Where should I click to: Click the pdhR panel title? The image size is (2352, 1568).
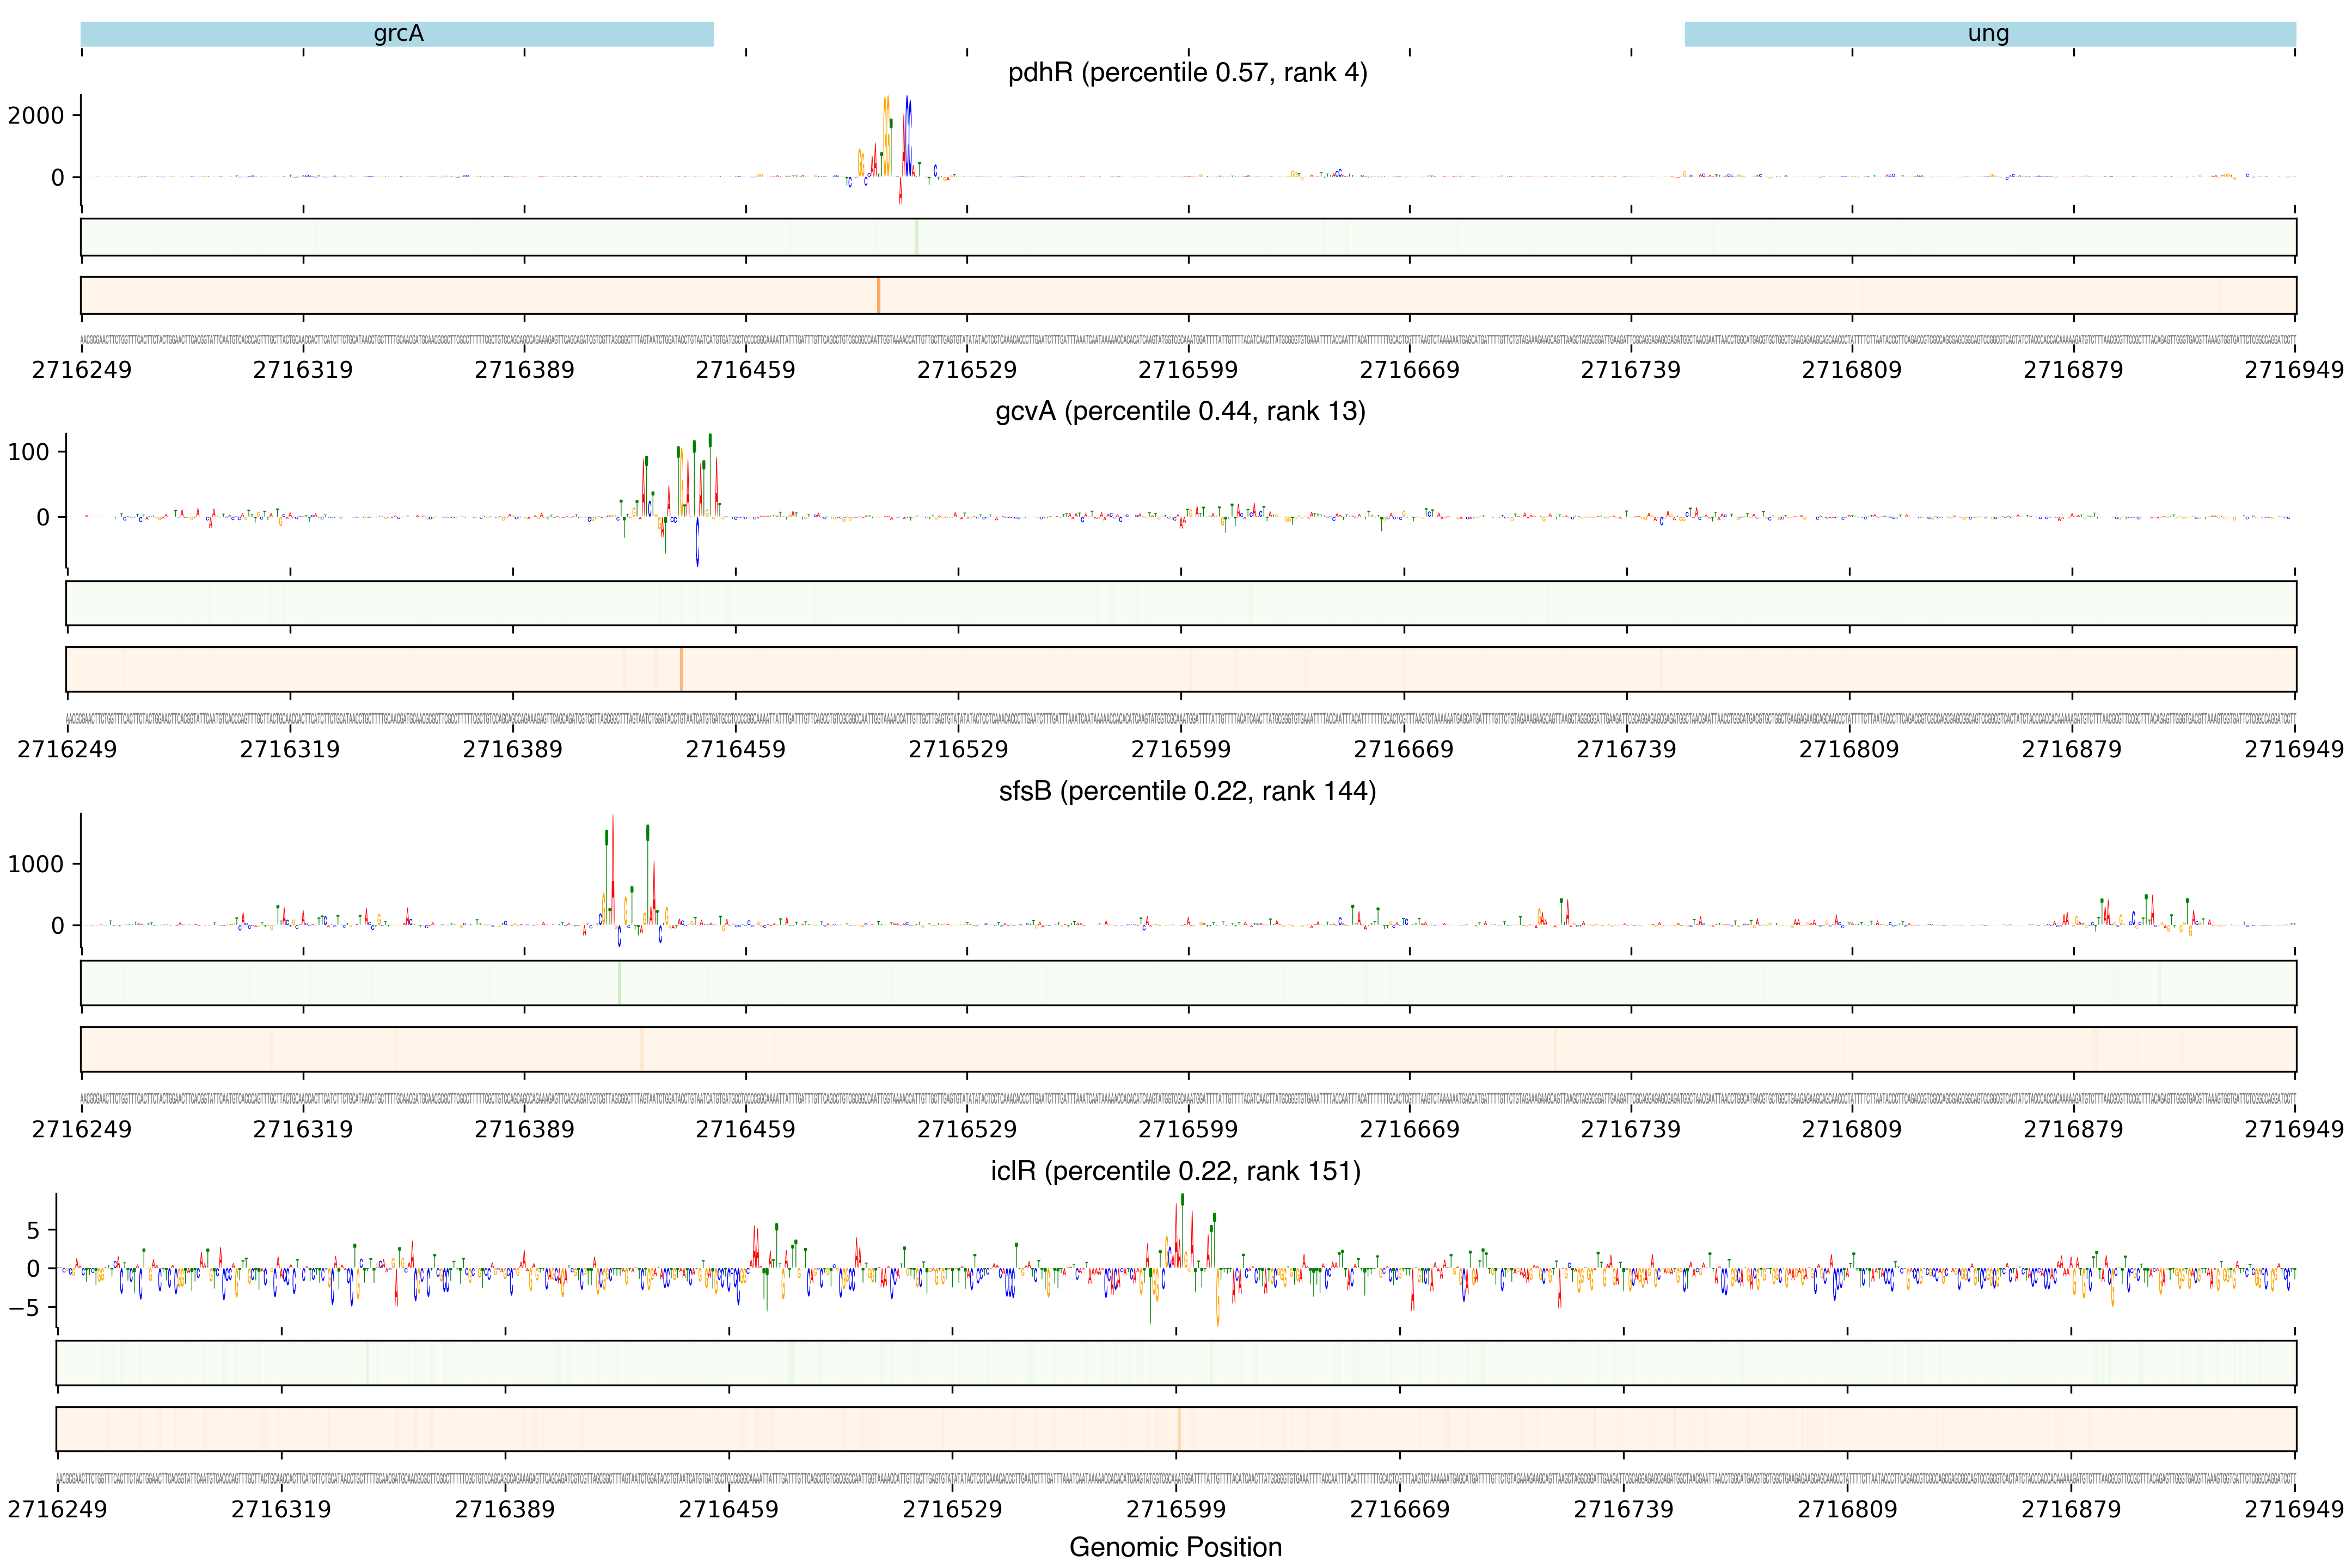pos(1187,72)
